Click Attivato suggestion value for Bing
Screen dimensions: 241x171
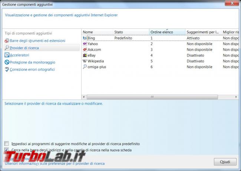(193, 38)
